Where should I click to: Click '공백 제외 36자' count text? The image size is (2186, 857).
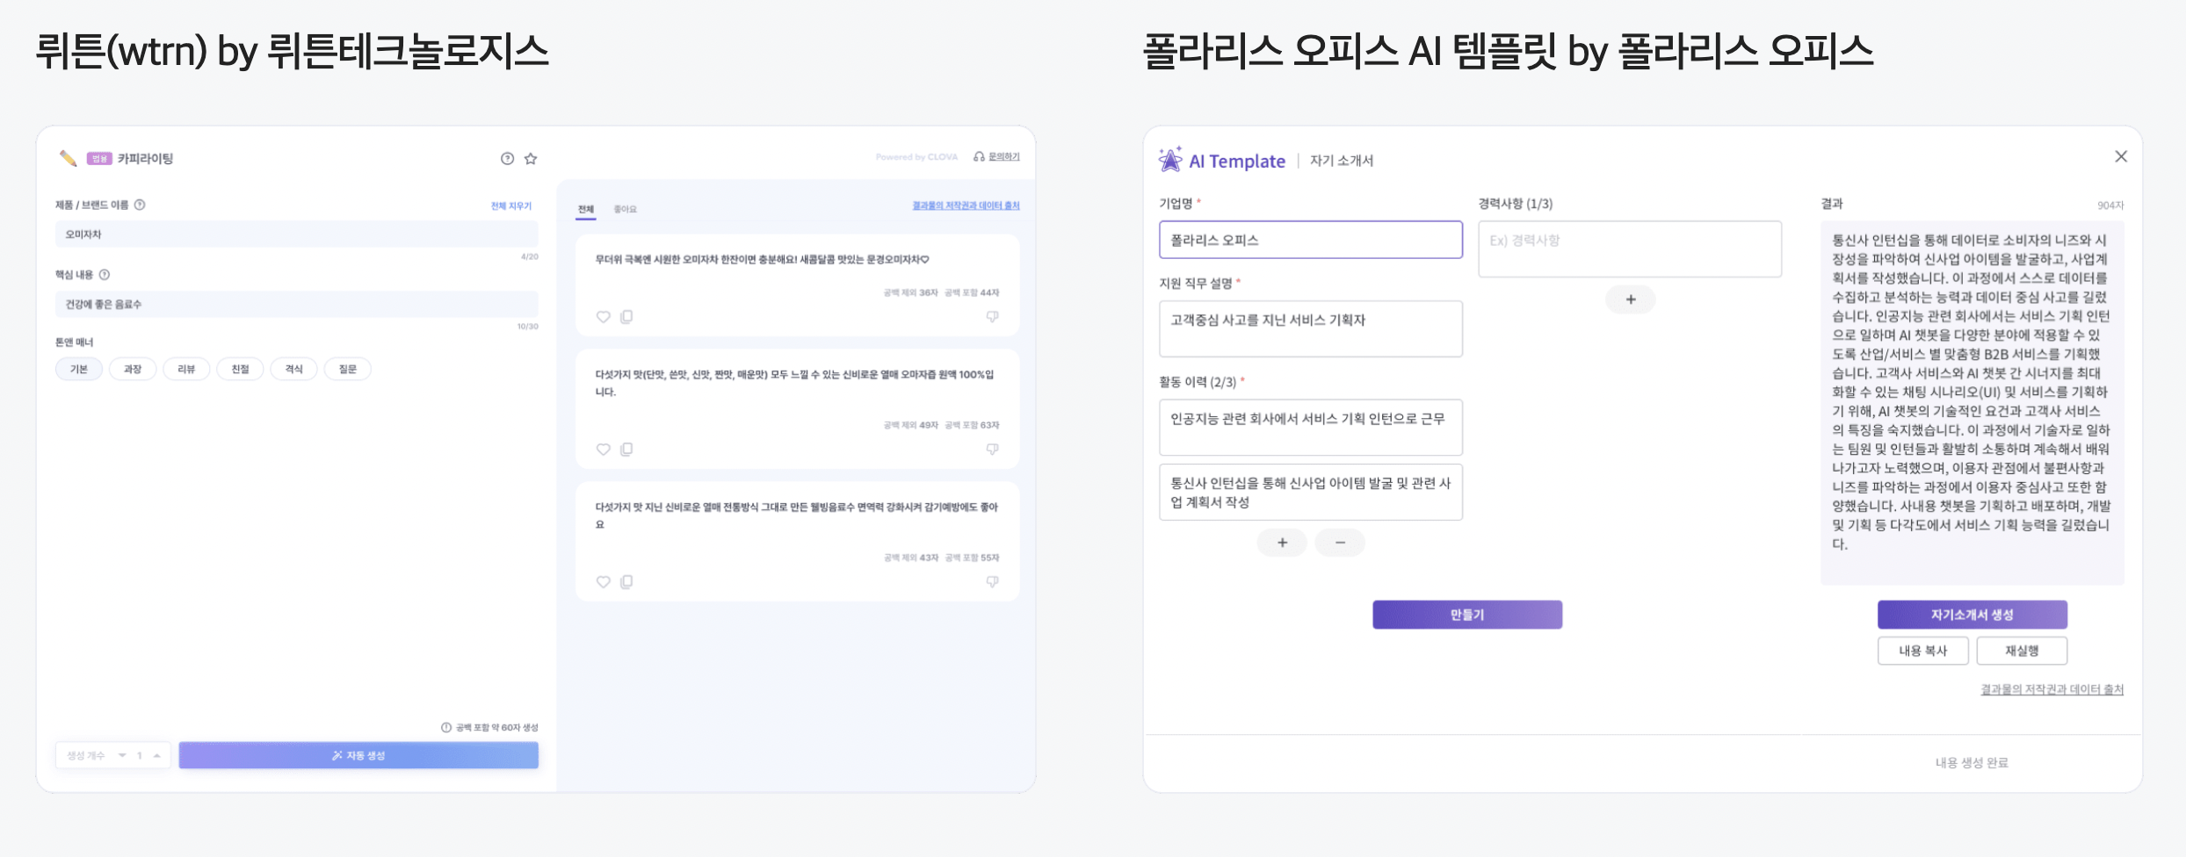click(911, 292)
